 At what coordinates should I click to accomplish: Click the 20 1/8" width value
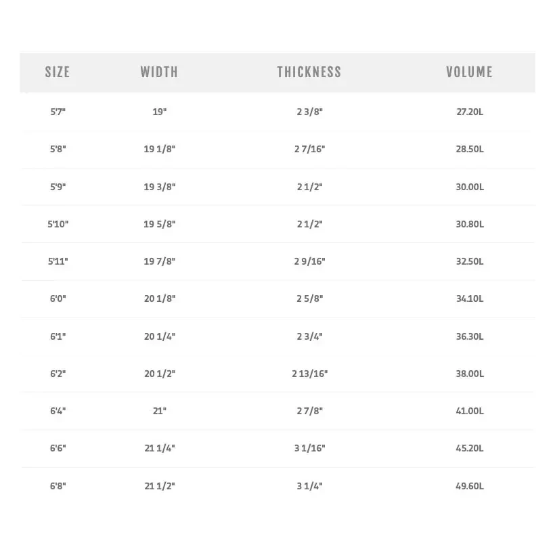point(160,298)
